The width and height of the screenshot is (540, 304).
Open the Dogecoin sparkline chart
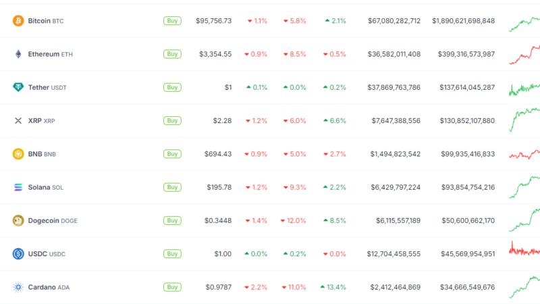pos(524,220)
